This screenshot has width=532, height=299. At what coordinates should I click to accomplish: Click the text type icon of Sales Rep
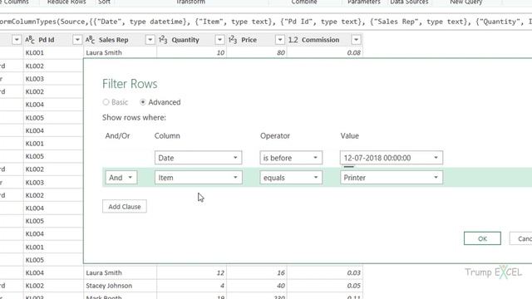91,40
